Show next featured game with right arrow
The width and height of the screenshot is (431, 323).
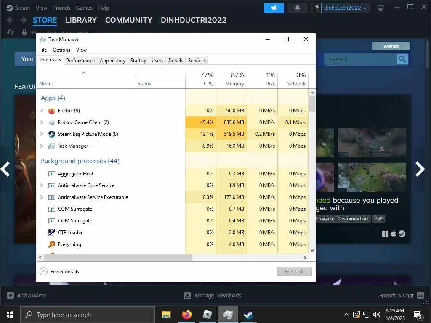click(x=420, y=169)
